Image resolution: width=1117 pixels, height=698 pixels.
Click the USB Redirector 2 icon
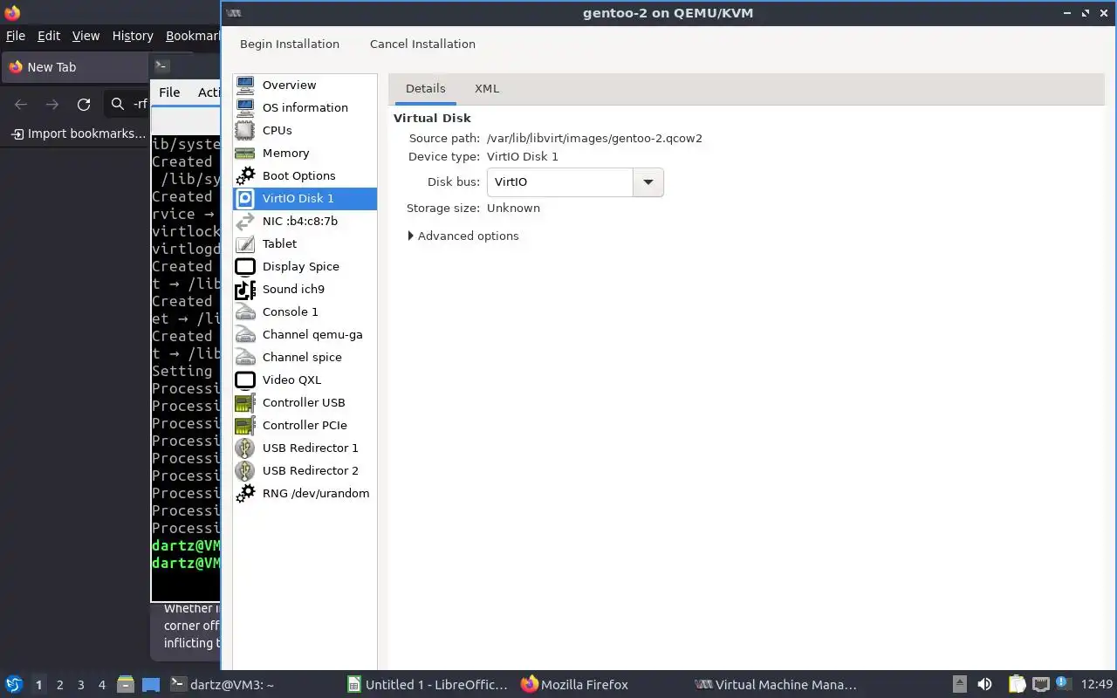245,470
